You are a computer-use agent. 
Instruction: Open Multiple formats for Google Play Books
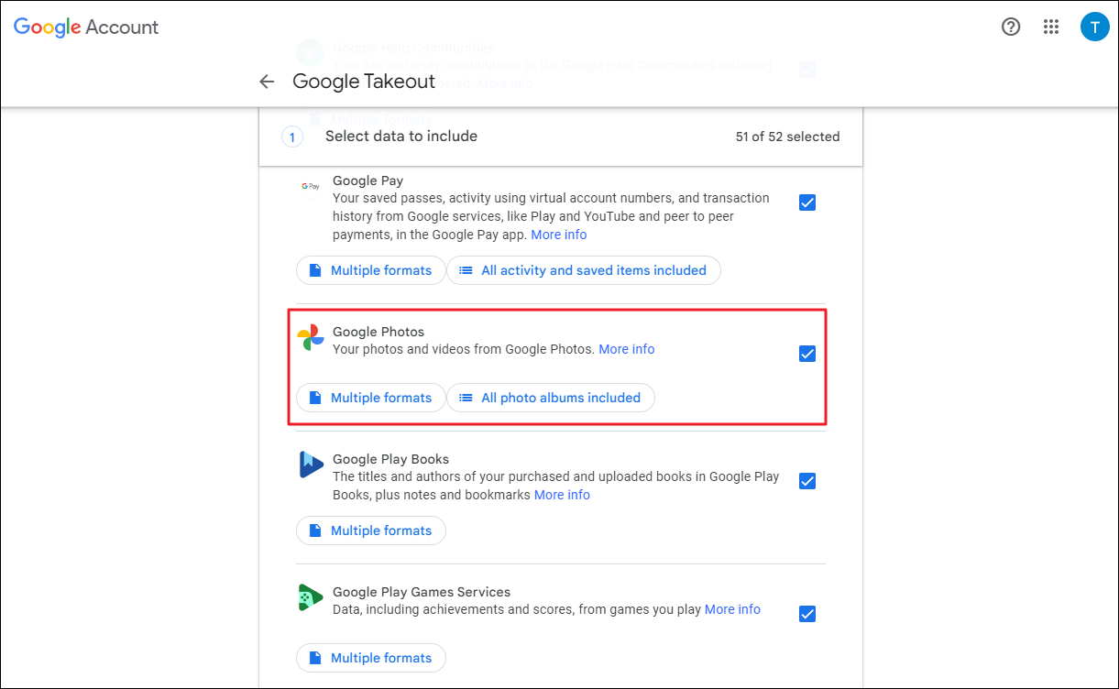(370, 530)
